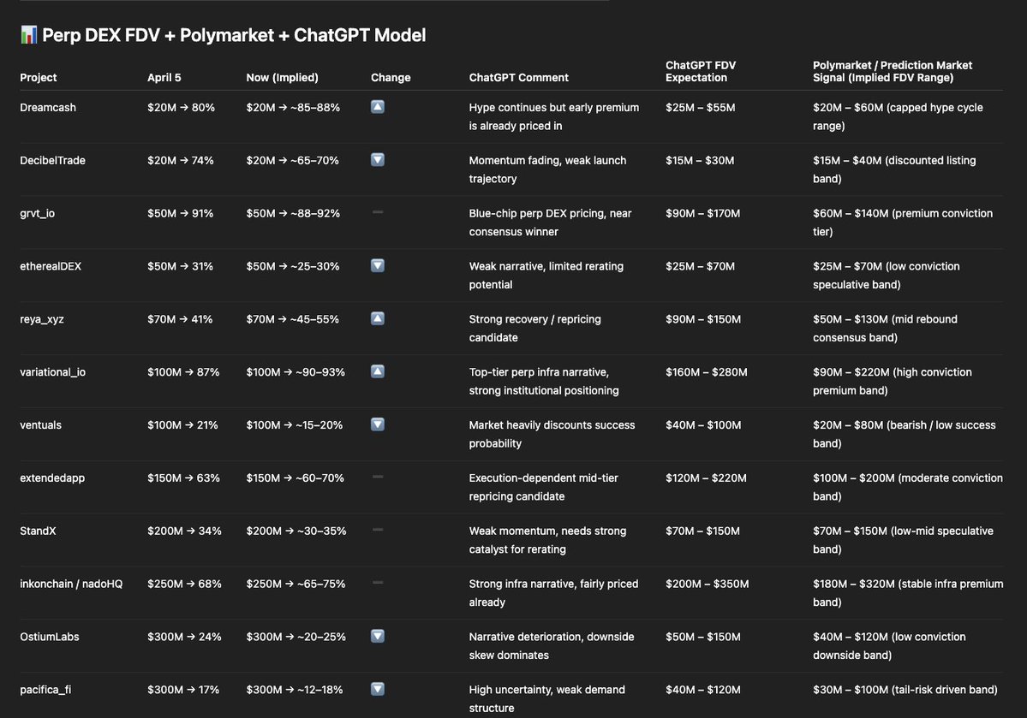This screenshot has height=718, width=1027.
Task: Click the '$25M – $55M' FDV expectation cell
Action: tap(700, 107)
